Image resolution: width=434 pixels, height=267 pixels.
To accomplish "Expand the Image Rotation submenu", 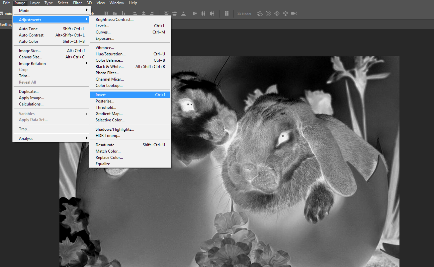I will (x=50, y=63).
